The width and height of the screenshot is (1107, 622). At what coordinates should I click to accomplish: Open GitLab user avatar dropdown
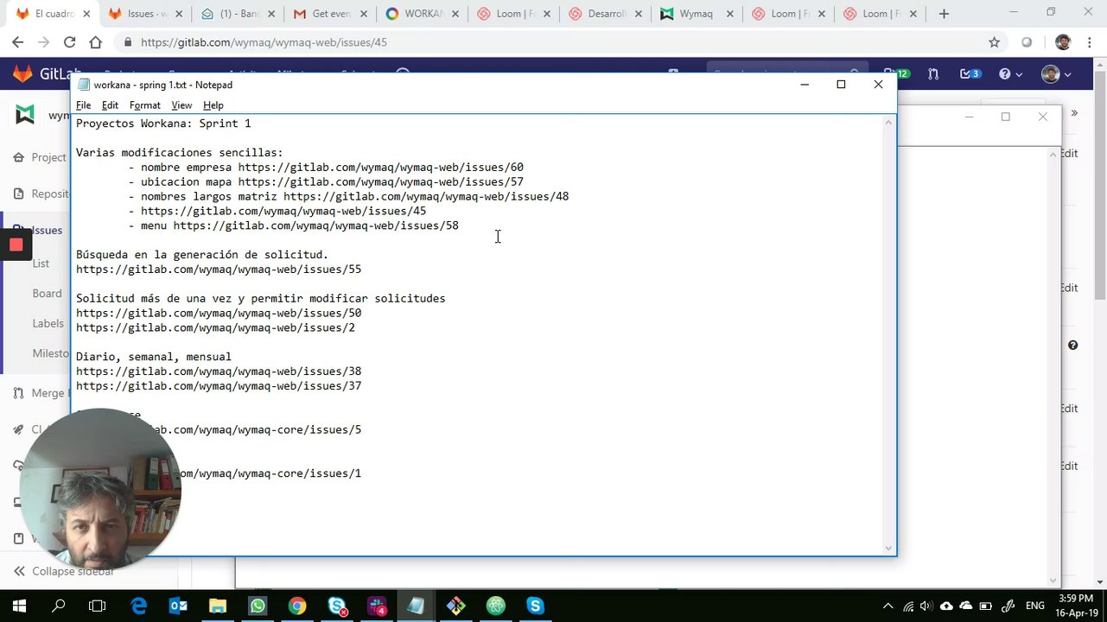coord(1056,74)
